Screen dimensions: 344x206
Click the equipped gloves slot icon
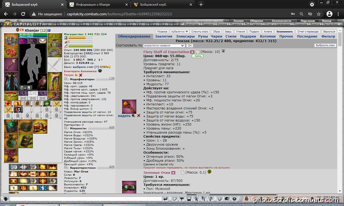coord(54,53)
